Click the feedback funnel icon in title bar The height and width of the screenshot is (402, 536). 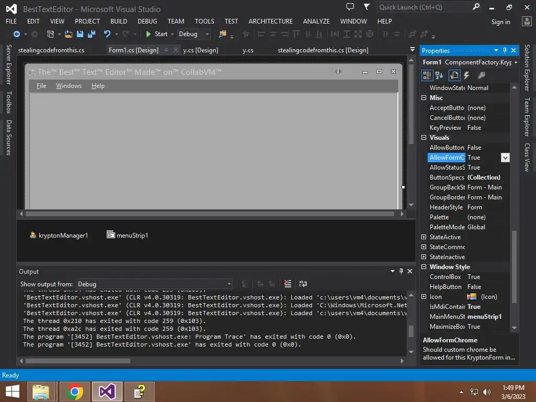[367, 7]
